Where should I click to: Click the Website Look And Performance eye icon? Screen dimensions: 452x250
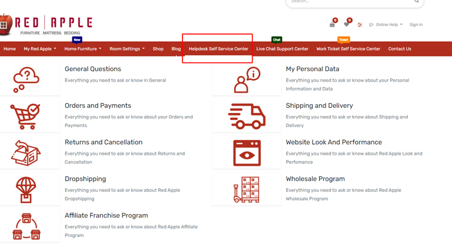[247, 153]
